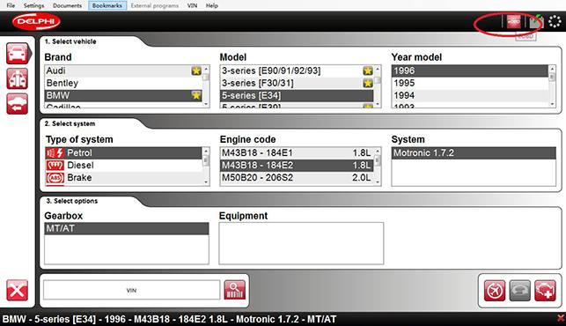Click the Model list scroll-up arrow
The image size is (566, 326).
(378, 69)
